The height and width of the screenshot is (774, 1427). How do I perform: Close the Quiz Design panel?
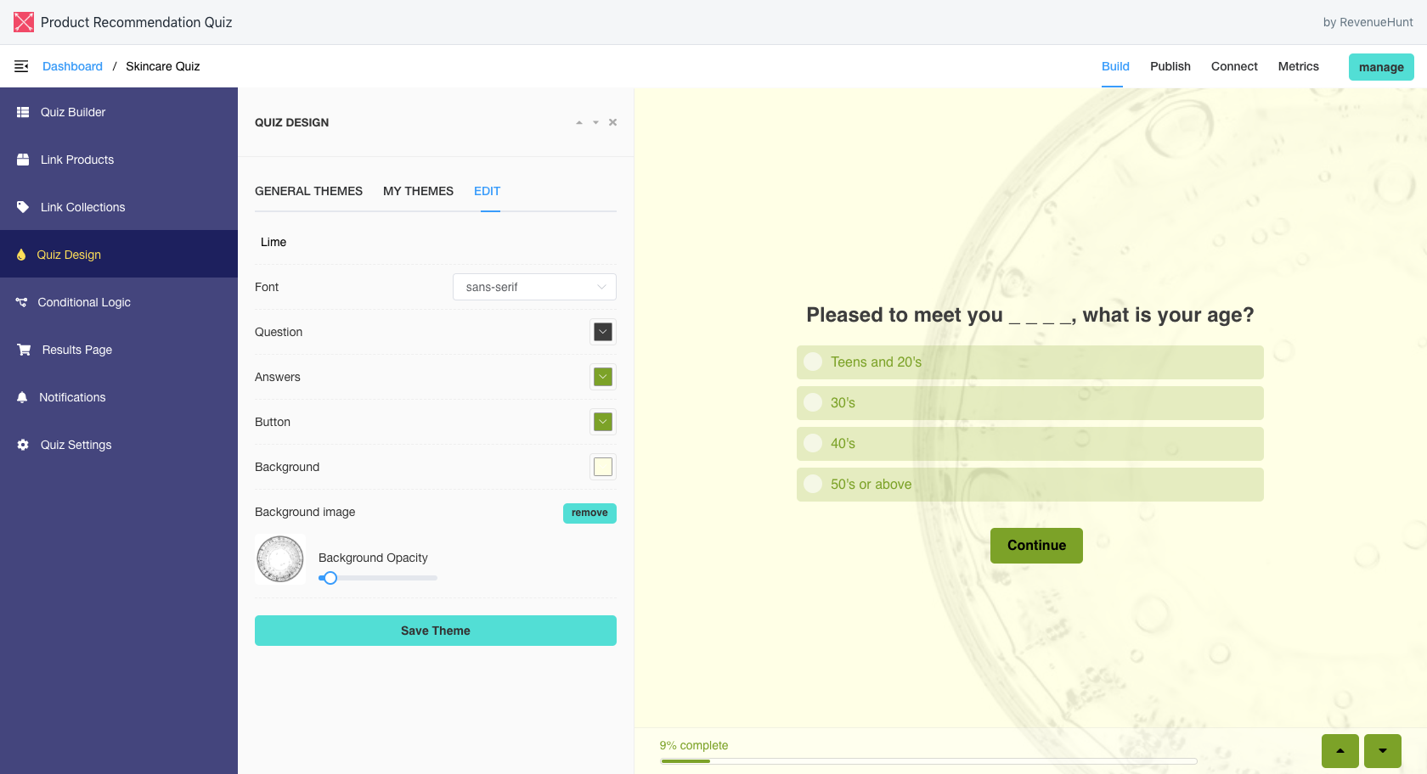coord(612,122)
